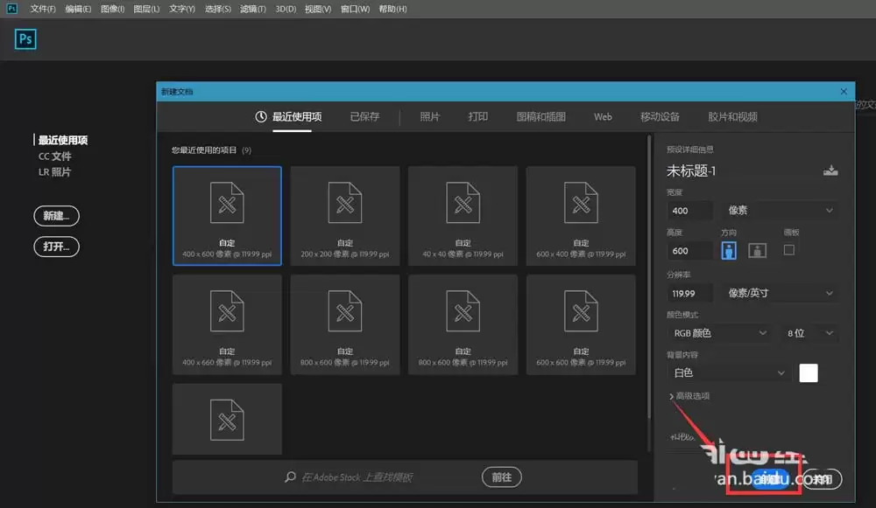This screenshot has width=876, height=508.
Task: Click the small Ps logo in title bar
Action: tap(11, 9)
